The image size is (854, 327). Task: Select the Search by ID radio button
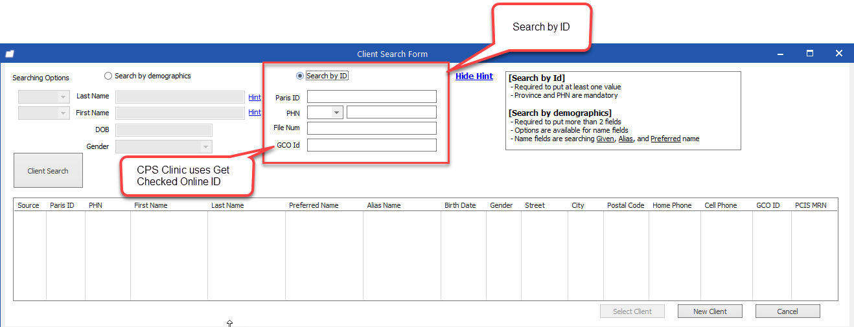(300, 76)
